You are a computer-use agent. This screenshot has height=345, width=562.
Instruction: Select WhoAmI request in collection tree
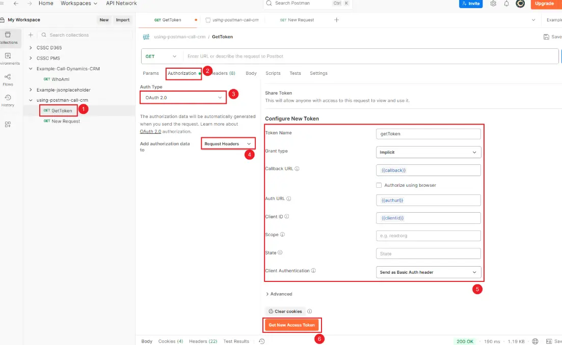61,79
